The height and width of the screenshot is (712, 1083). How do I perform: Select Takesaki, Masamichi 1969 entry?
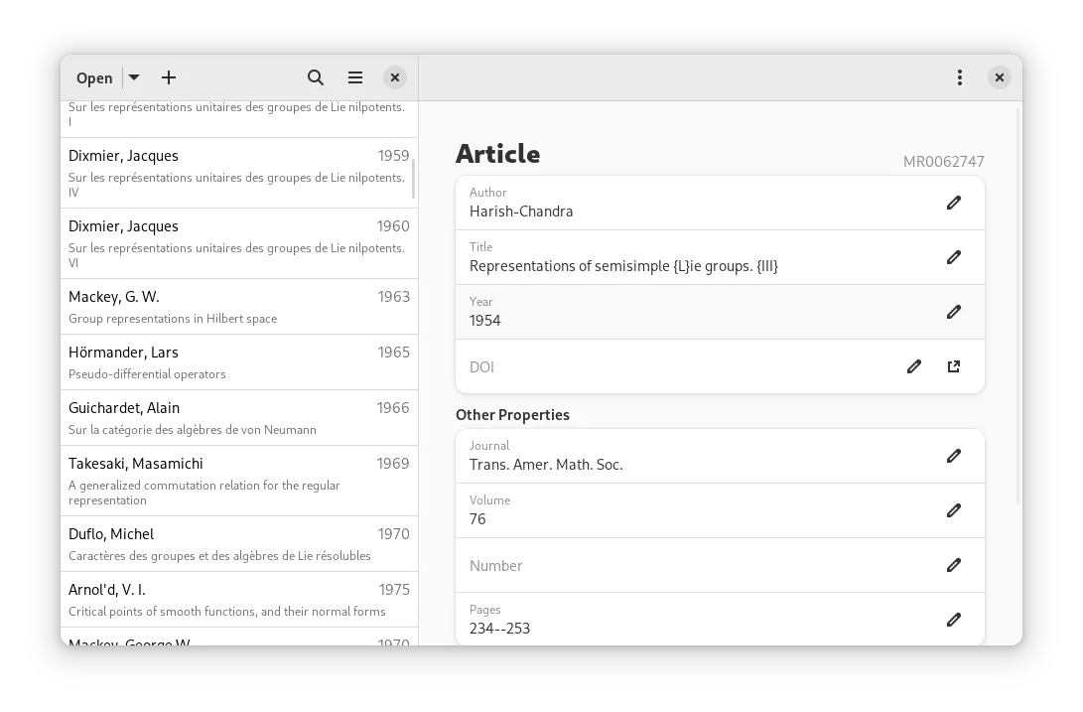238,481
